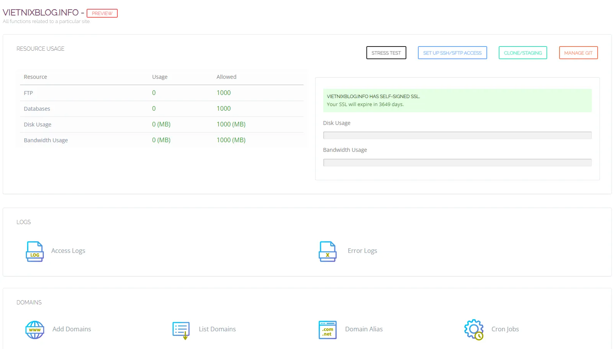Click the LOGS section heading
The image size is (613, 349).
click(23, 222)
